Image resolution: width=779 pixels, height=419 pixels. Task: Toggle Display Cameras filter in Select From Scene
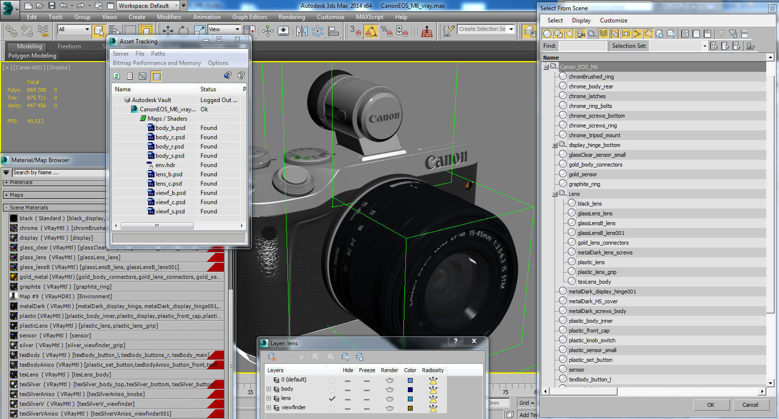pos(581,34)
